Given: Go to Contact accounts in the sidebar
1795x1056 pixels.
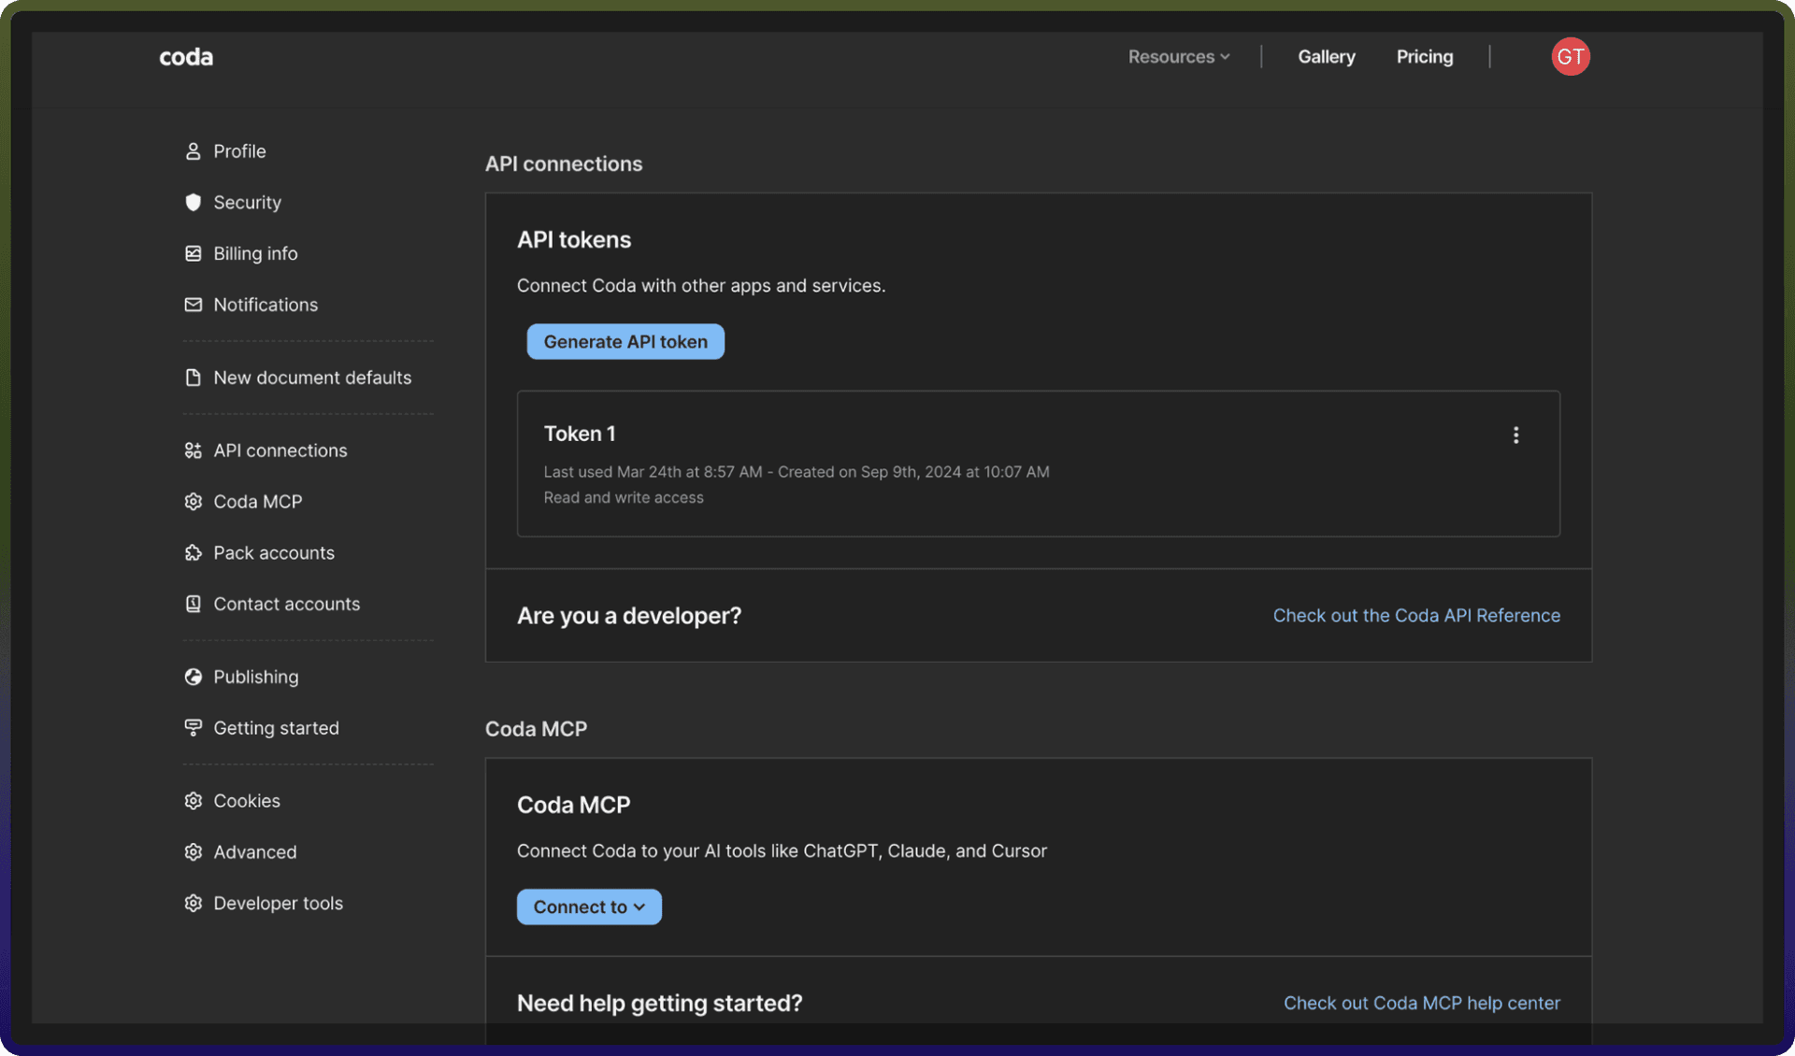Looking at the screenshot, I should (287, 604).
